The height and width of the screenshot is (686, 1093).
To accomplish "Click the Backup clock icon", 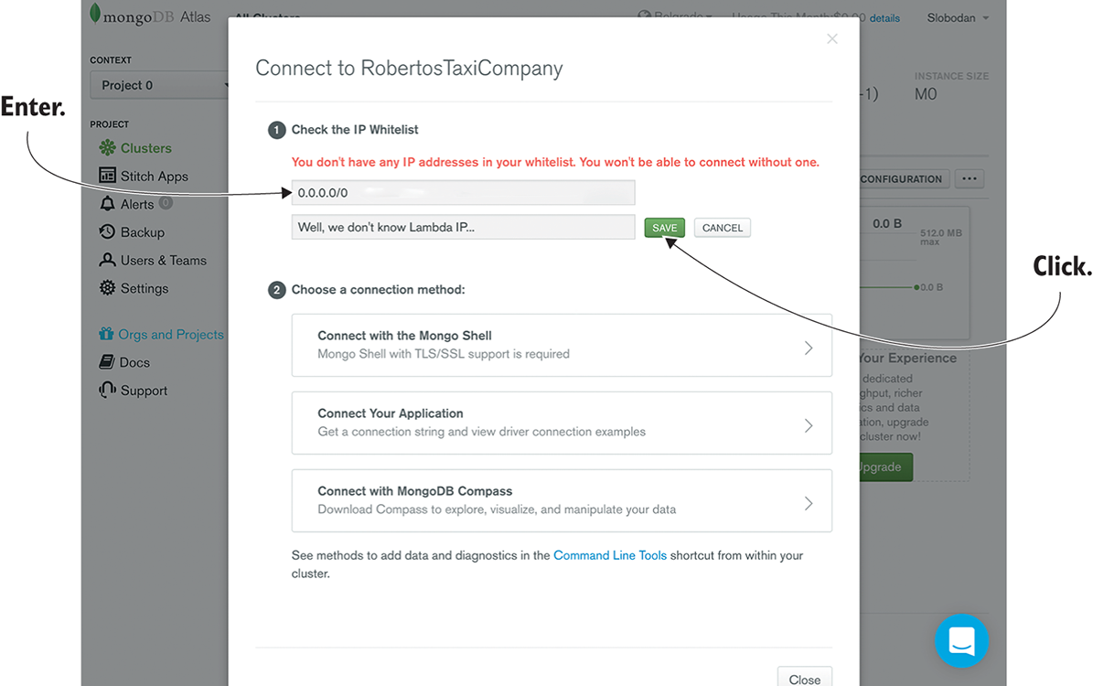I will 107,232.
